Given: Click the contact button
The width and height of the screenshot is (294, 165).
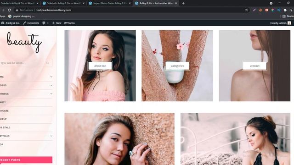Looking at the screenshot, I should point(254,66).
